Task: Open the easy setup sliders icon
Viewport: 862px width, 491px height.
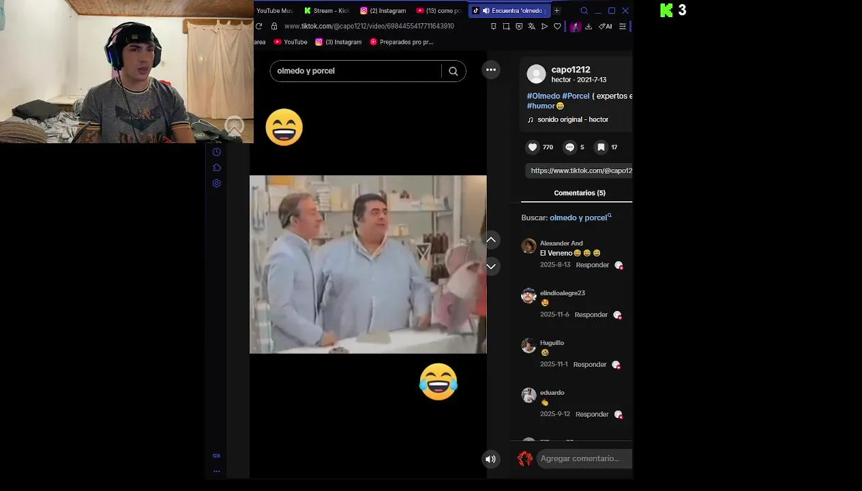Action: click(x=623, y=27)
